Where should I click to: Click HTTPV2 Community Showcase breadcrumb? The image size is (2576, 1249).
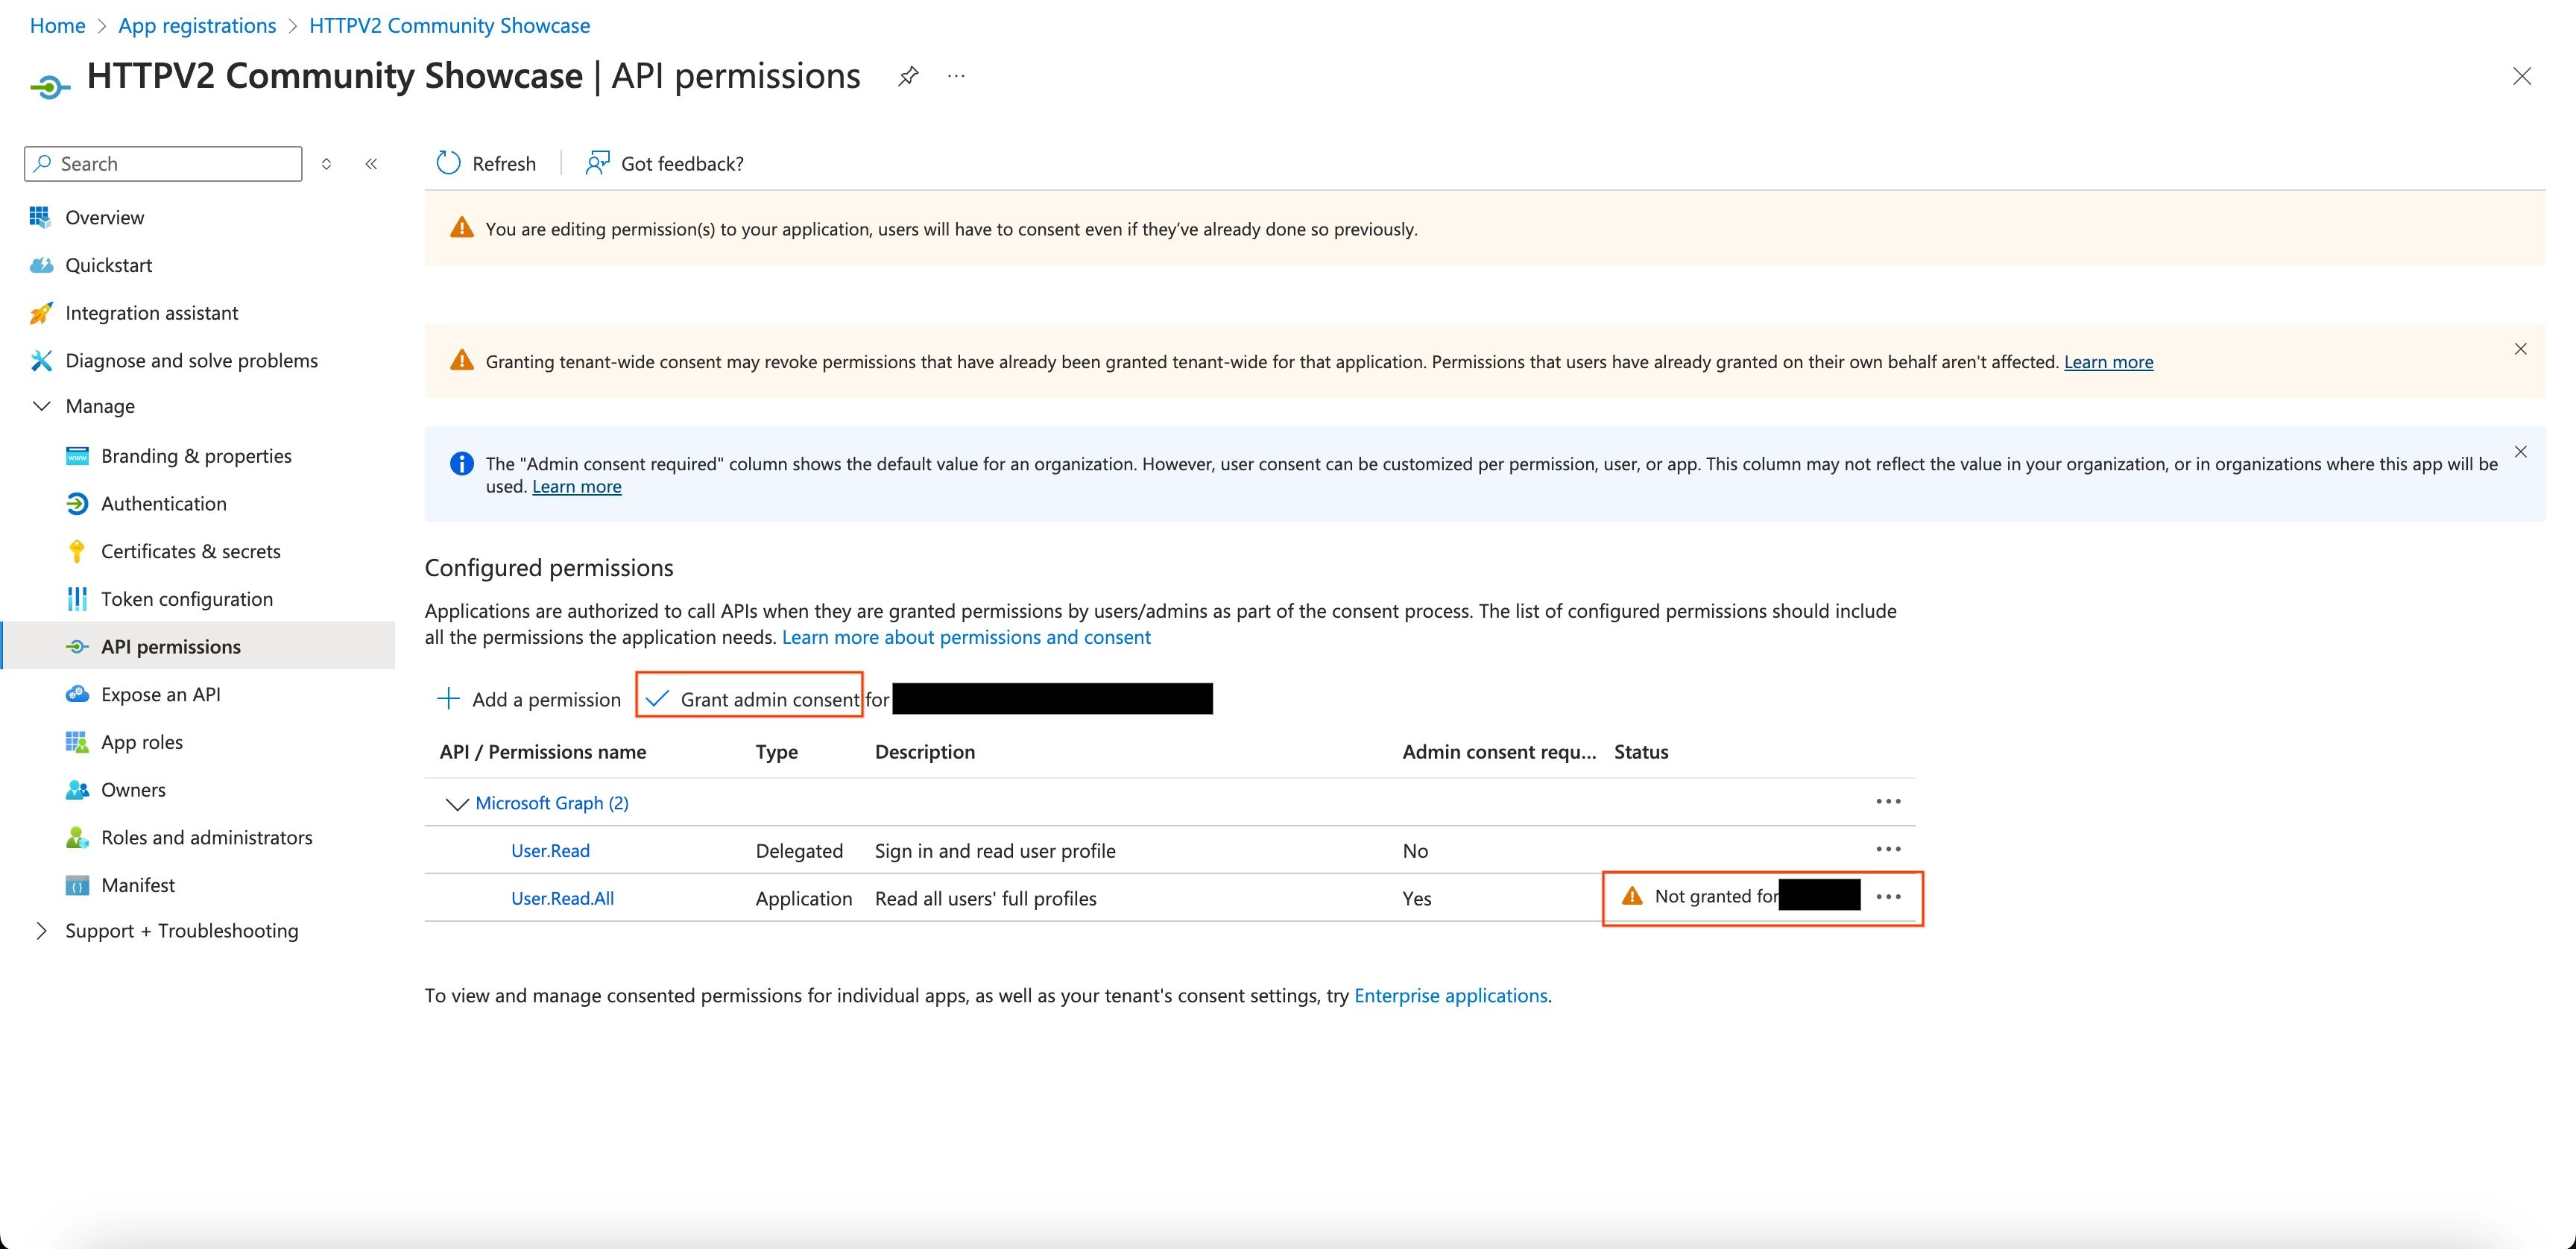[449, 26]
